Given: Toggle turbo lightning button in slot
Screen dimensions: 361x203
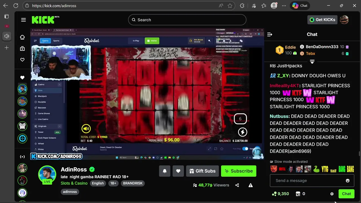Looking at the screenshot, I should click(x=243, y=132).
